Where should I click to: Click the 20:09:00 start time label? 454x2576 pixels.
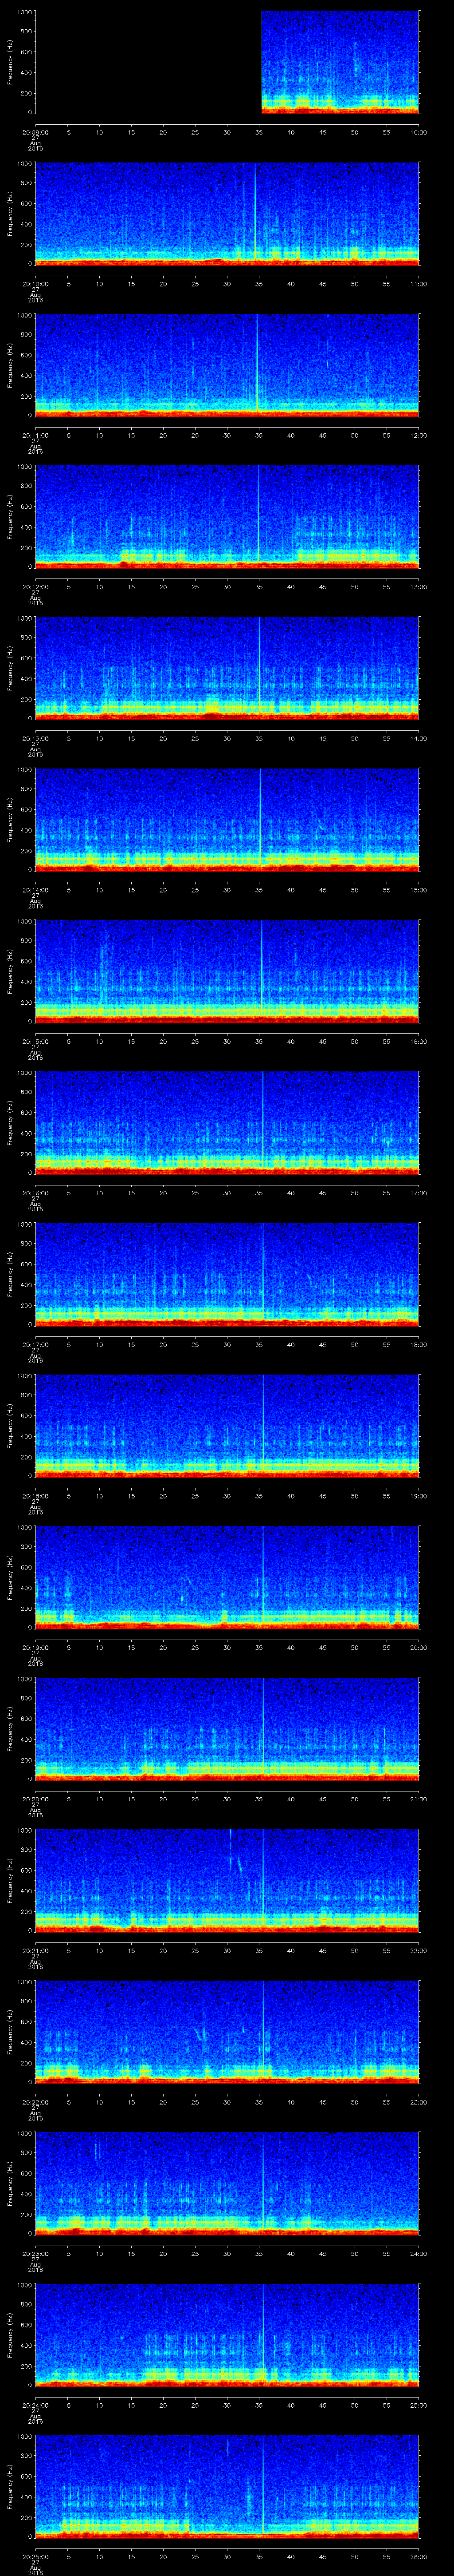36,132
